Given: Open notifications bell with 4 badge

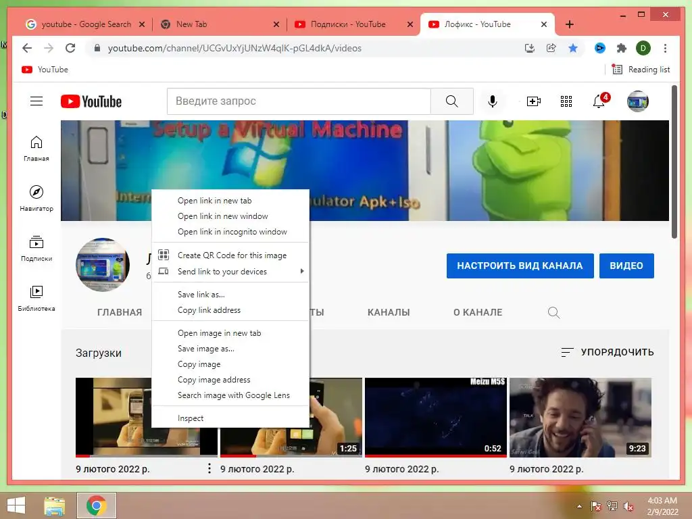Looking at the screenshot, I should [599, 101].
